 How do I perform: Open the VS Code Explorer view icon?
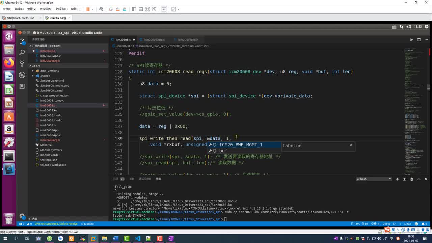[22, 42]
